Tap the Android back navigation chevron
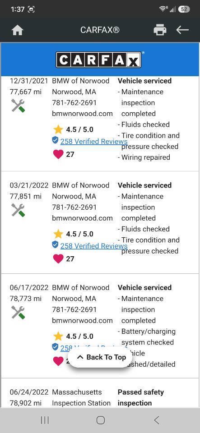 [x=157, y=420]
